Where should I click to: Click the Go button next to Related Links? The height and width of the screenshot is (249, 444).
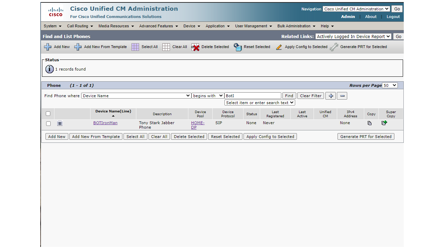click(x=399, y=36)
